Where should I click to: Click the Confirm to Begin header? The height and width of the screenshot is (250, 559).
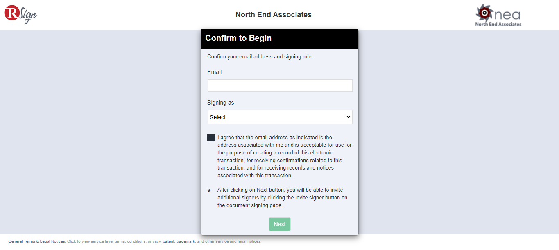coord(238,38)
